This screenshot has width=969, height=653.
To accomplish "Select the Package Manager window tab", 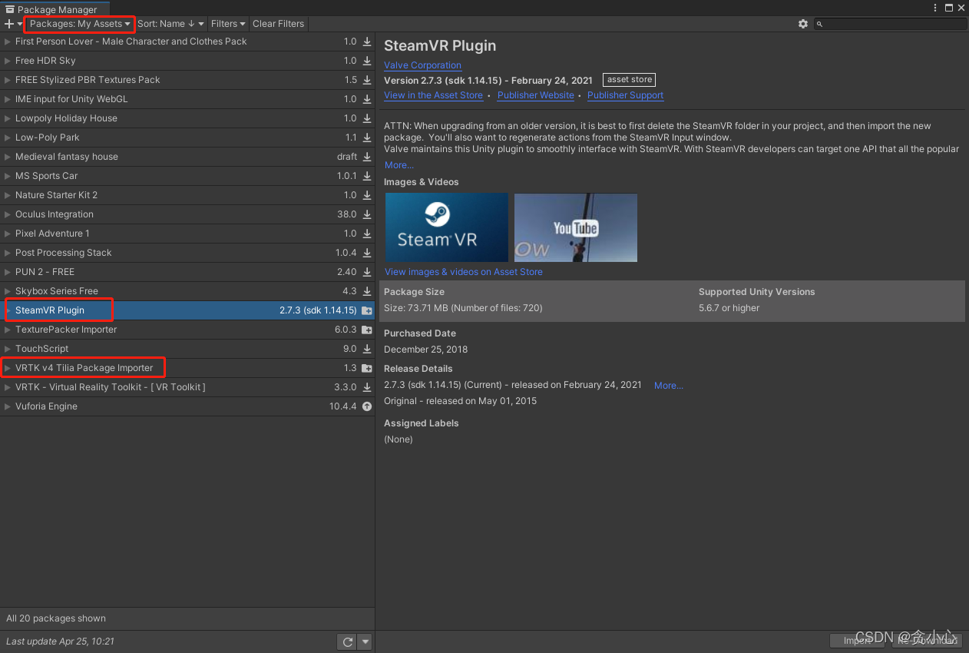I will click(x=55, y=9).
